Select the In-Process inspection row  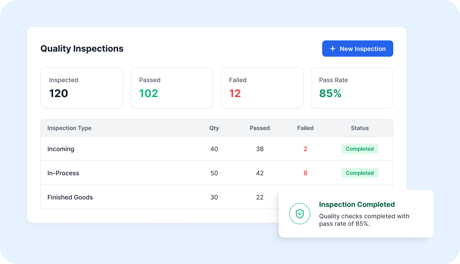pos(217,173)
